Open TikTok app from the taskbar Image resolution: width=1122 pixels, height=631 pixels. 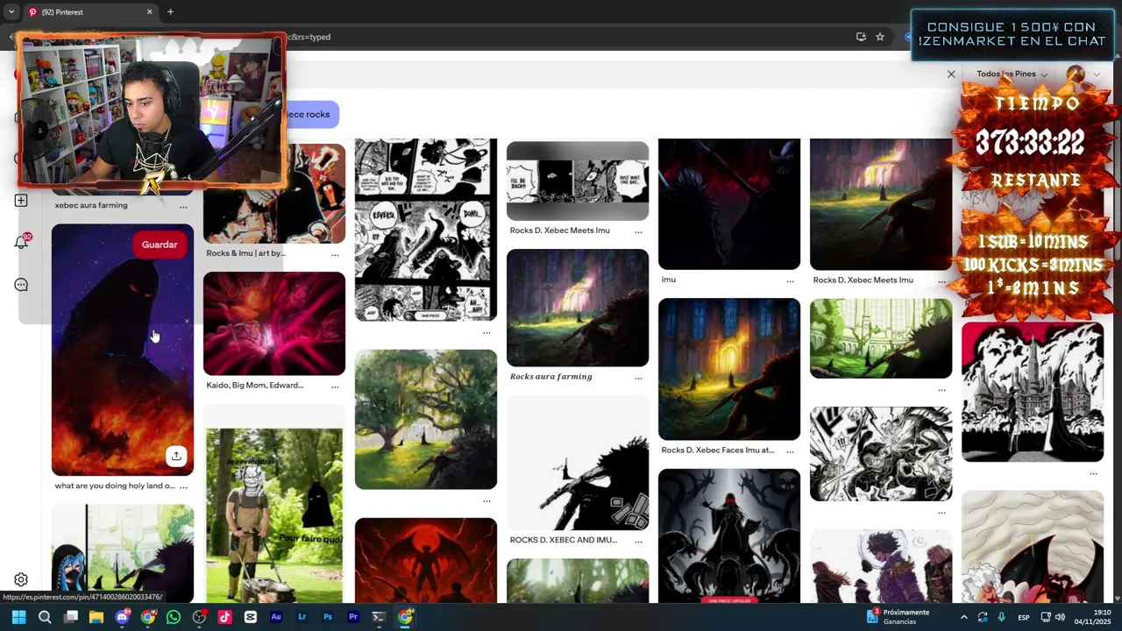click(x=224, y=617)
